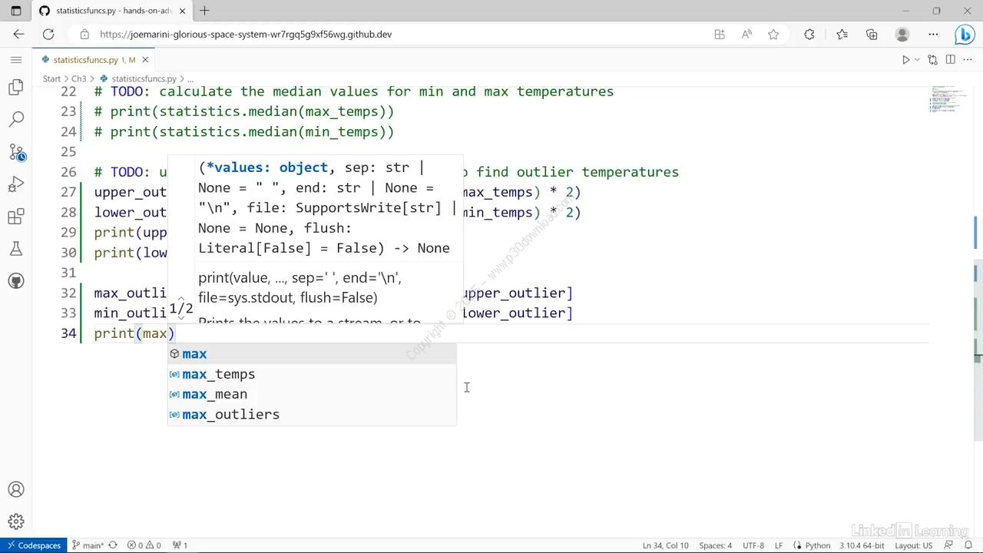Show forwarded ports indicator
Image resolution: width=983 pixels, height=553 pixels.
[180, 545]
